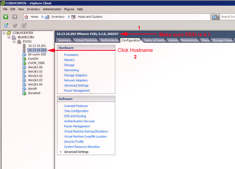Click the vSphere Client title bar icon
This screenshot has height=169, width=235.
tap(3, 3)
